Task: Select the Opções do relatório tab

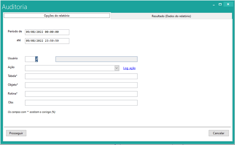Action: 56,16
